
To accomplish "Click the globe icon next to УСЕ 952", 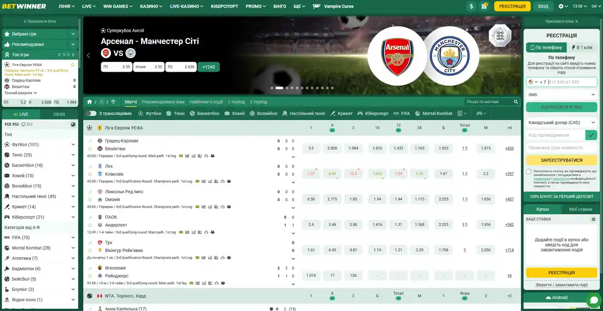I will point(73,125).
